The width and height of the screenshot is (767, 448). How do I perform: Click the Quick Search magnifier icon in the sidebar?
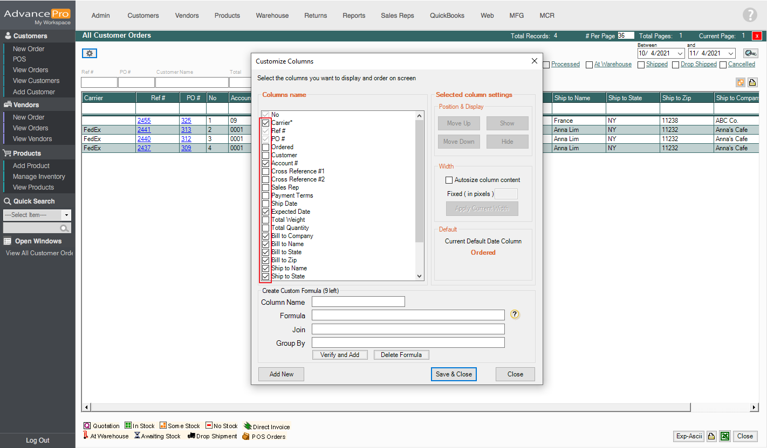[64, 228]
